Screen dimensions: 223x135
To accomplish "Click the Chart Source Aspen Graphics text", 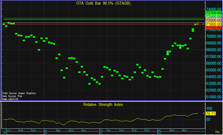I will (19, 93).
